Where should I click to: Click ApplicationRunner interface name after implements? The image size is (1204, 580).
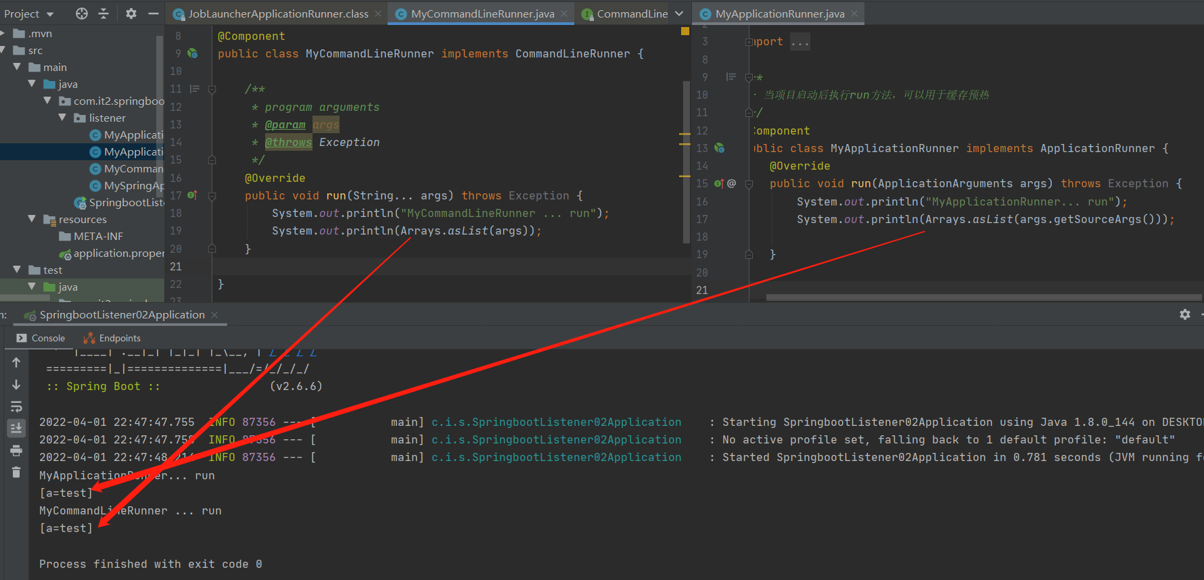(x=1097, y=148)
